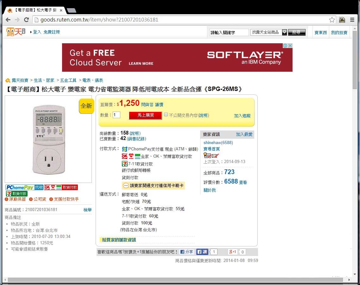Open the 找露天全站商品 search scope dropdown
The height and width of the screenshot is (285, 360).
(268, 32)
